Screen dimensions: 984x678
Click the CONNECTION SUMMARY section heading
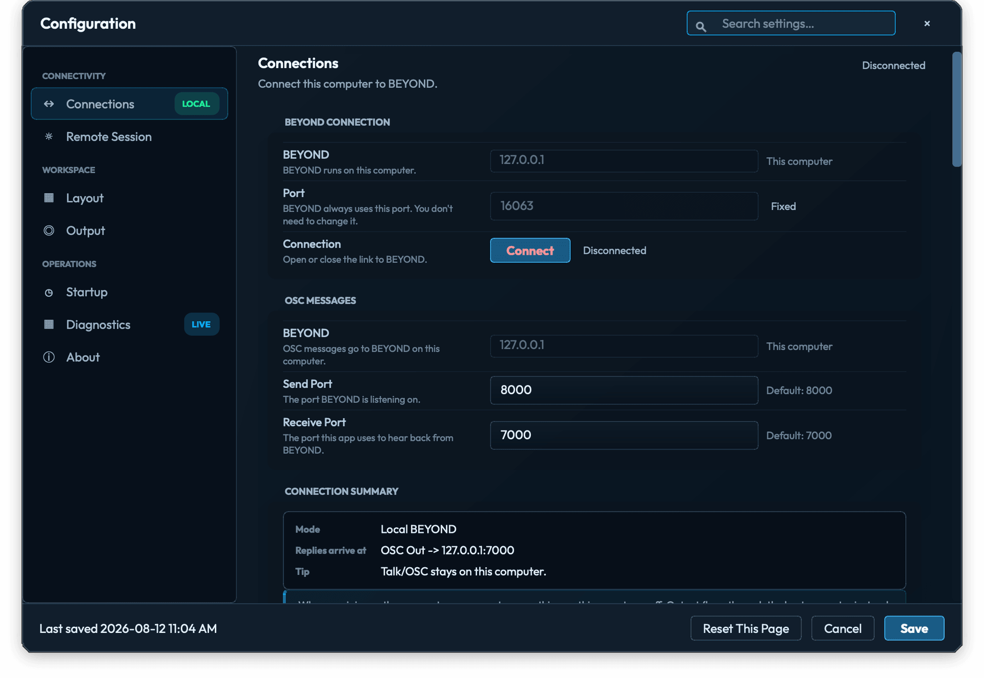[341, 491]
